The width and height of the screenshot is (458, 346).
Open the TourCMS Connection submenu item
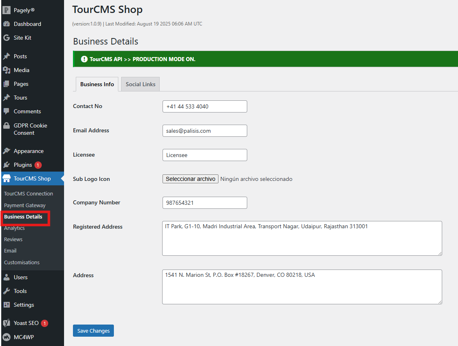pos(28,193)
